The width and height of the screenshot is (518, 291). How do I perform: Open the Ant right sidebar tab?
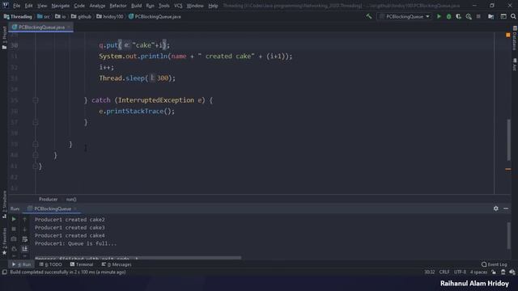(515, 65)
